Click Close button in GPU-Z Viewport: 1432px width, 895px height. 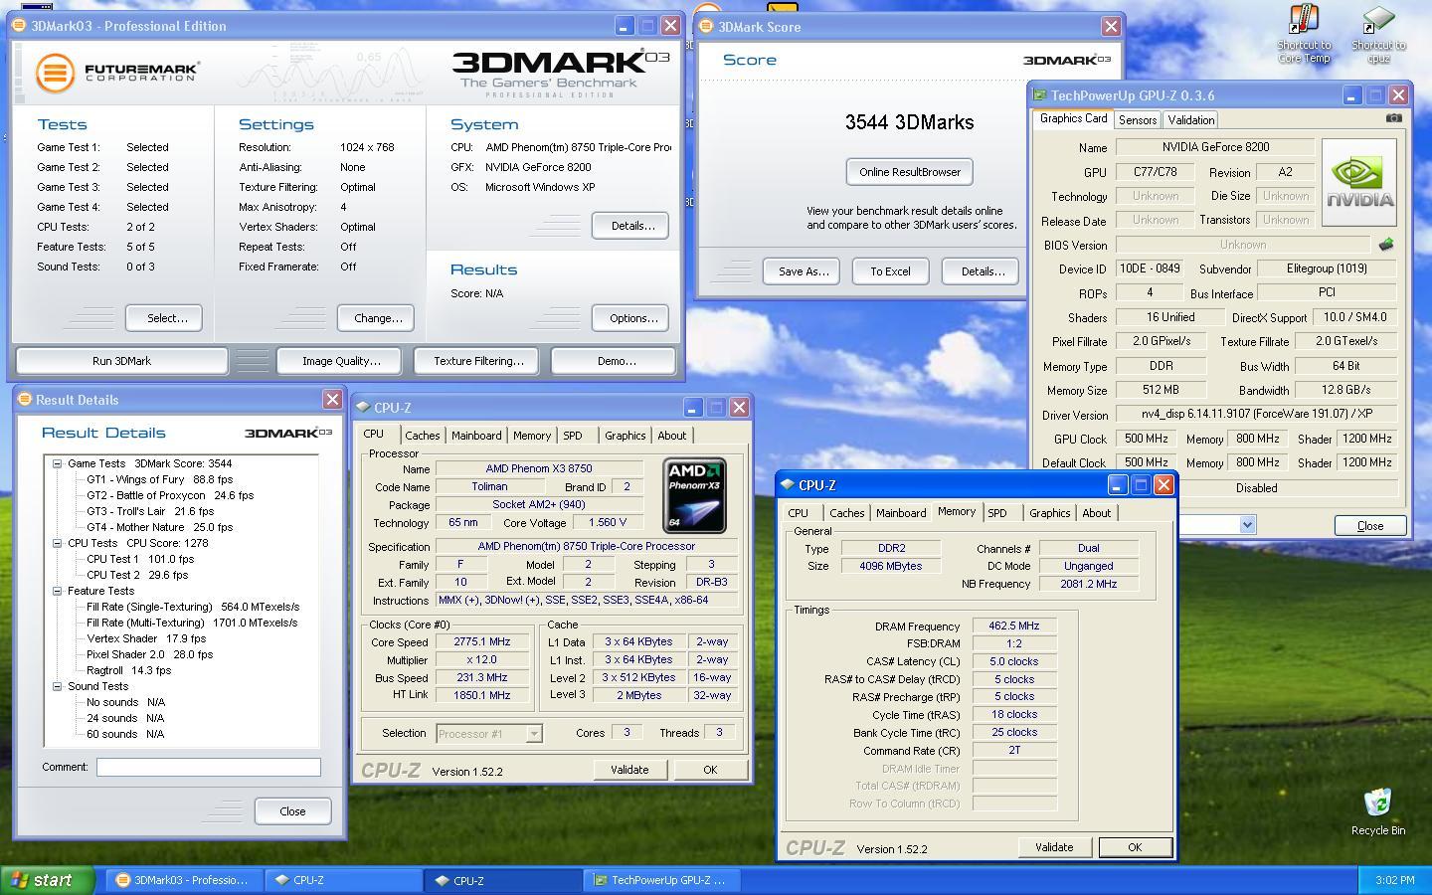[x=1369, y=526]
